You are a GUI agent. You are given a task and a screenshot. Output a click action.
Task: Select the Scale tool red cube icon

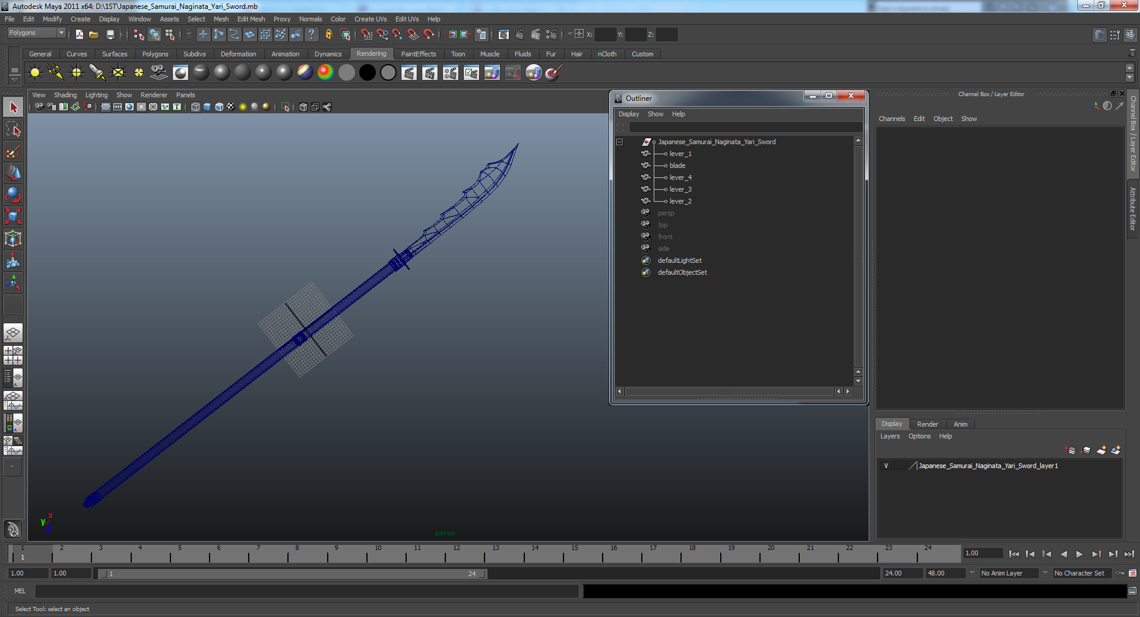pos(13,217)
